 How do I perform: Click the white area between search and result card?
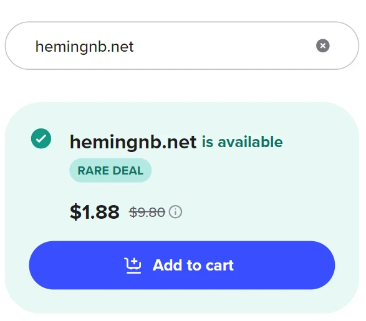click(x=182, y=86)
